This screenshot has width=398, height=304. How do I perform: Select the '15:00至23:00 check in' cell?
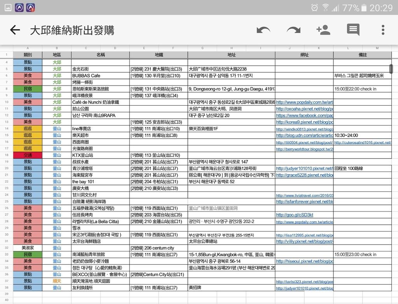(363, 255)
